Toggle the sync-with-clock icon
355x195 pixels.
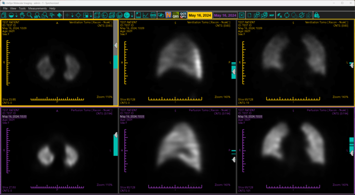[x=294, y=15]
